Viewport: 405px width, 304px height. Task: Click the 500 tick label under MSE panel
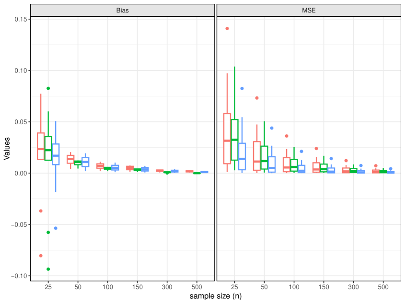coord(383,287)
